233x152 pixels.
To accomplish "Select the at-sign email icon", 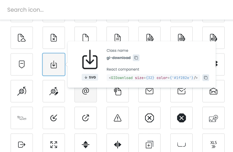I will pyautogui.click(x=86, y=95).
